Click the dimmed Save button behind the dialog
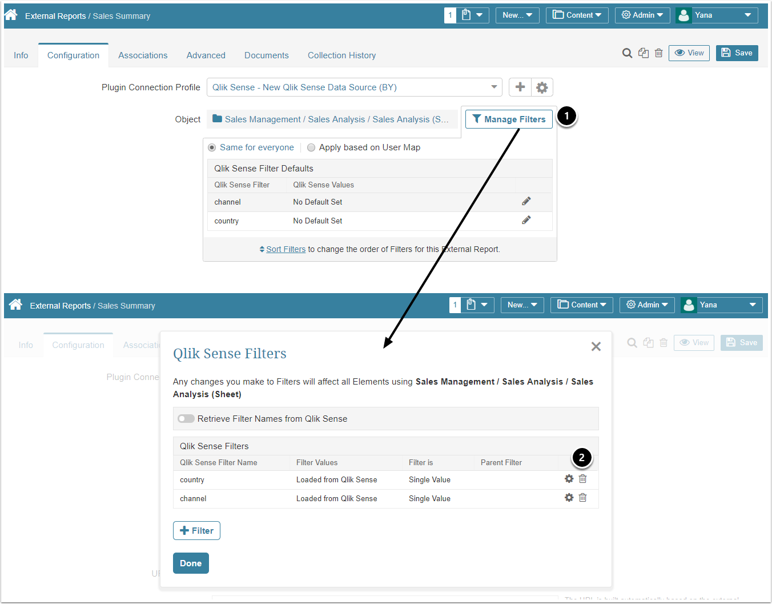The image size is (772, 604). (x=742, y=343)
